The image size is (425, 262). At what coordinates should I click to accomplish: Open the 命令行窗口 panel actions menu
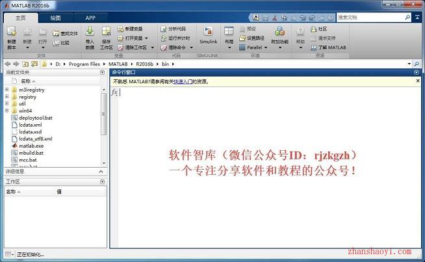[417, 72]
